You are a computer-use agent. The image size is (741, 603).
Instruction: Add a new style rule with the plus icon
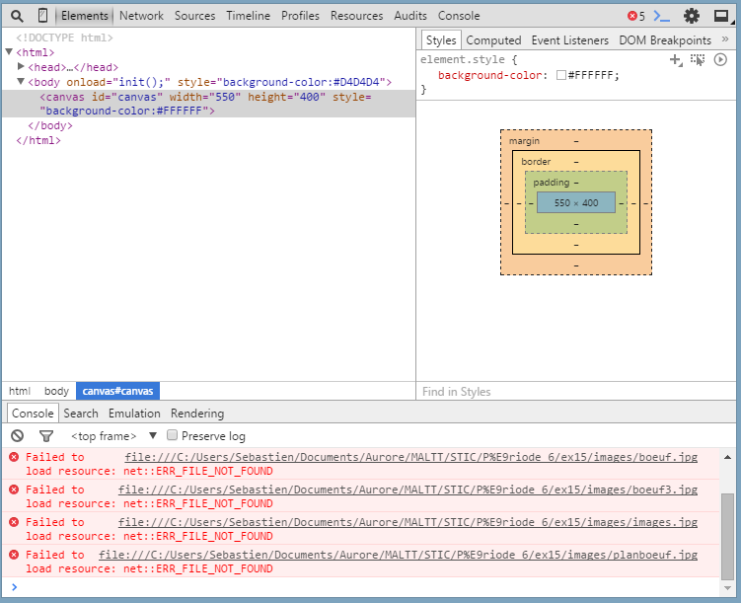pyautogui.click(x=676, y=60)
